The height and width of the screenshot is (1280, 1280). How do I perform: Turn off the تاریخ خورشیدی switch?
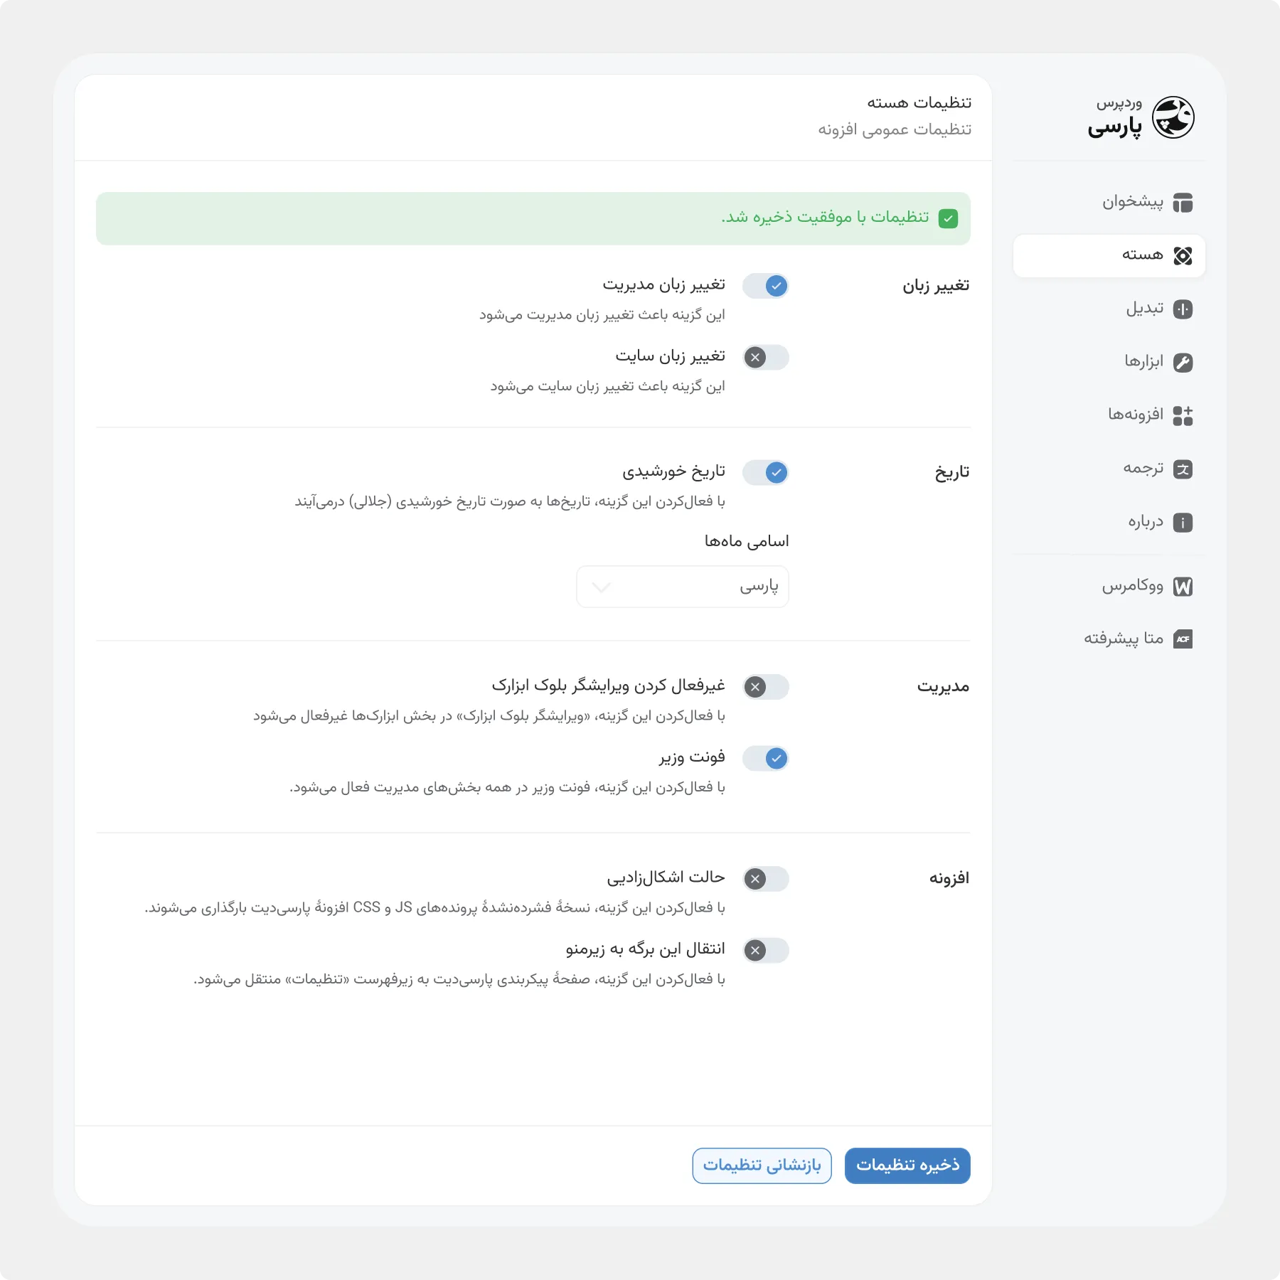[x=765, y=472]
